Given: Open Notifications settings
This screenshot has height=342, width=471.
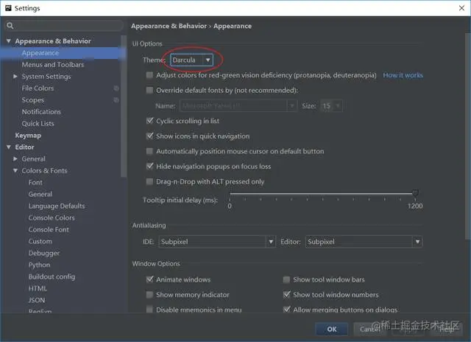Looking at the screenshot, I should [41, 111].
